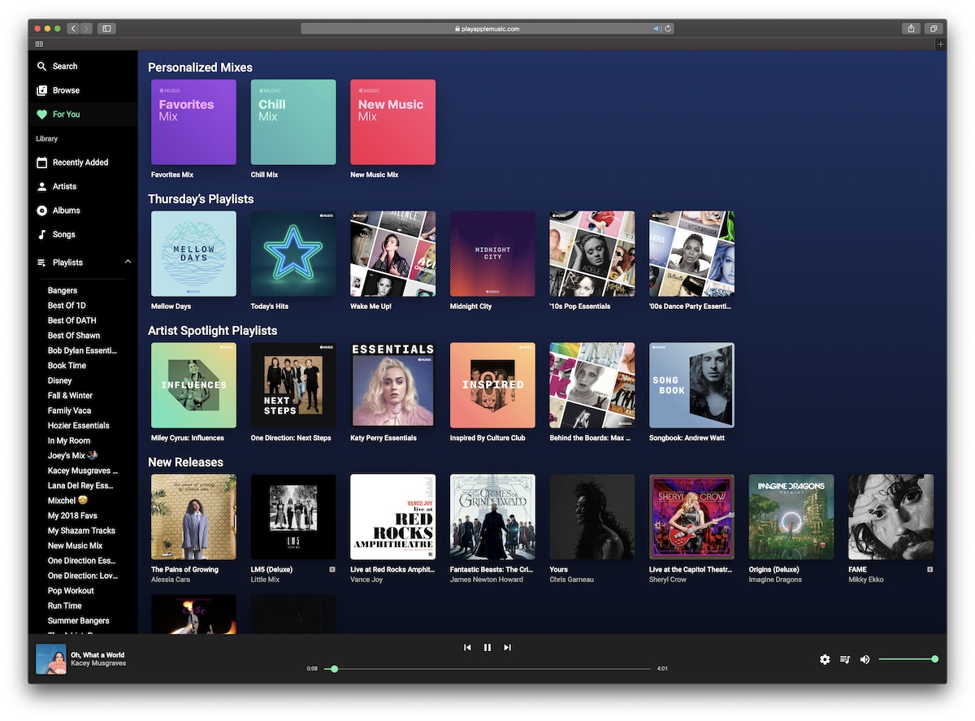
Task: Open Today's Hits star cover
Action: 293,254
